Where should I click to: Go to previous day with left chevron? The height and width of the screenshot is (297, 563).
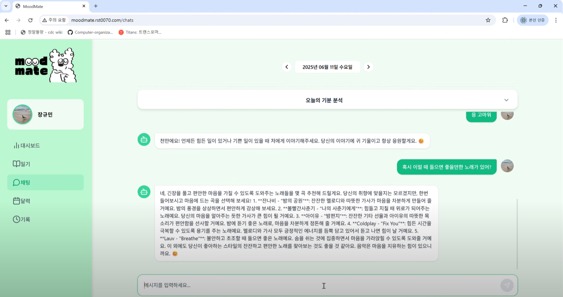tap(286, 67)
